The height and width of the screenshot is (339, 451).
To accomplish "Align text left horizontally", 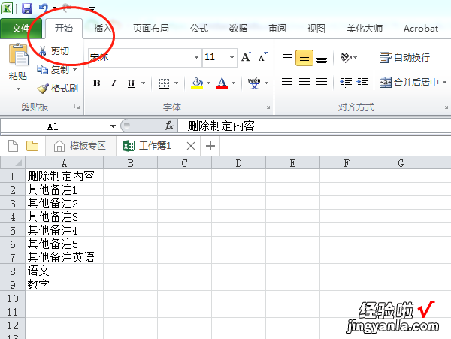I will point(287,83).
